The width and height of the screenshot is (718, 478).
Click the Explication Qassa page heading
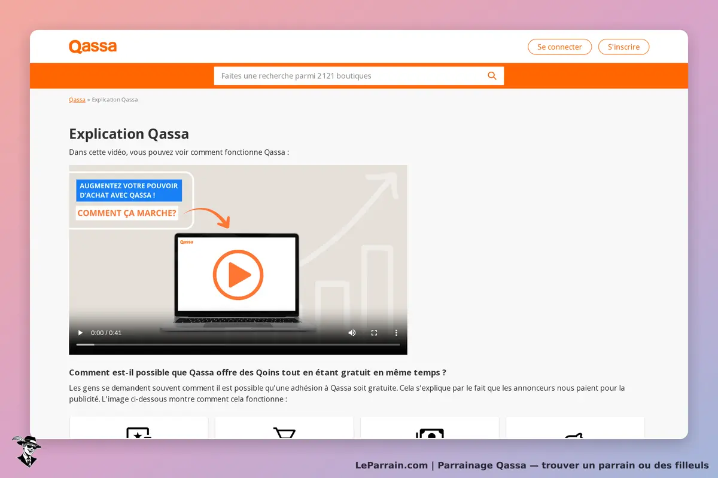point(129,134)
